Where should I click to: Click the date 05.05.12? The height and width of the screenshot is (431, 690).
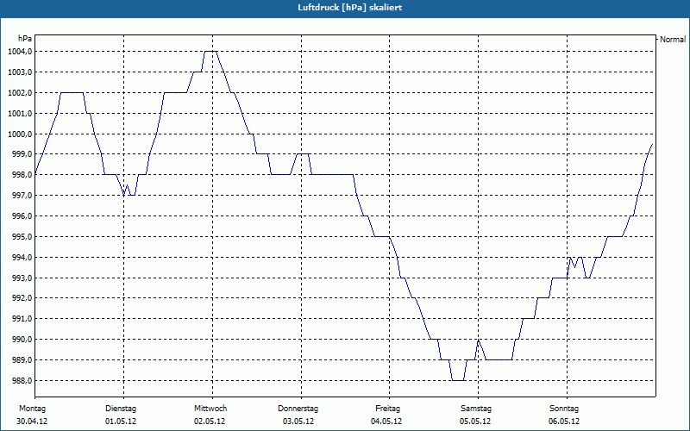pyautogui.click(x=475, y=422)
